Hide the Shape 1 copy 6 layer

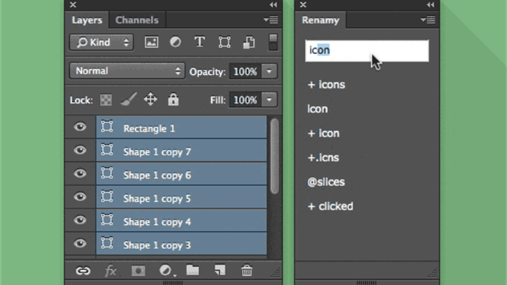(x=80, y=174)
